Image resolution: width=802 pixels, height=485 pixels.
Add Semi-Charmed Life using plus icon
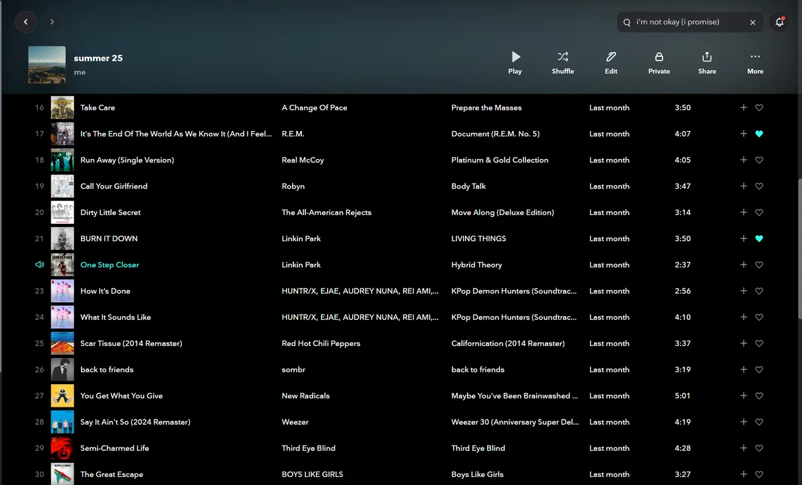(x=743, y=448)
